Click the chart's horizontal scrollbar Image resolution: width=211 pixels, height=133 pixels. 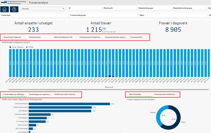click(109, 90)
